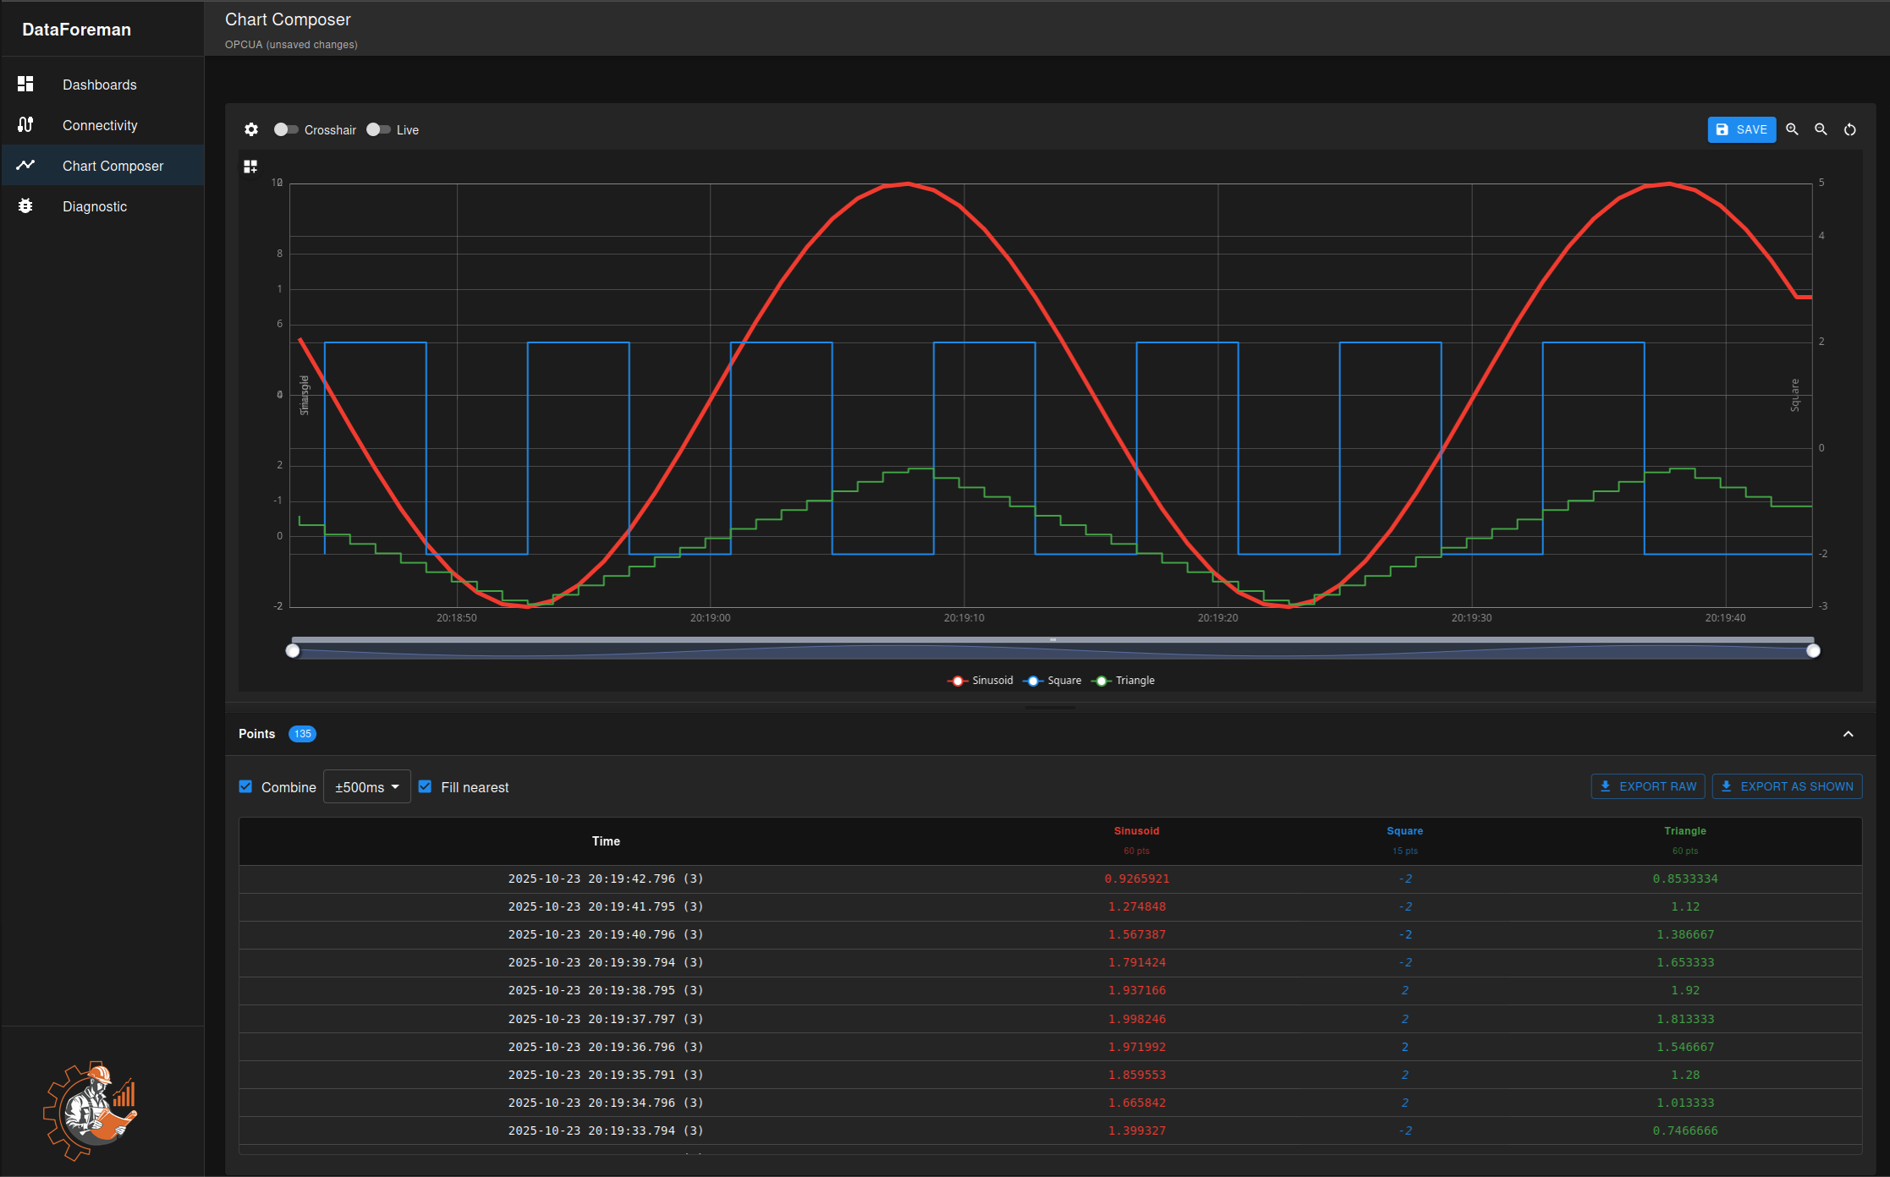Screen dimensions: 1890x1177
Task: Click the reset chart view icon
Action: coord(1849,129)
